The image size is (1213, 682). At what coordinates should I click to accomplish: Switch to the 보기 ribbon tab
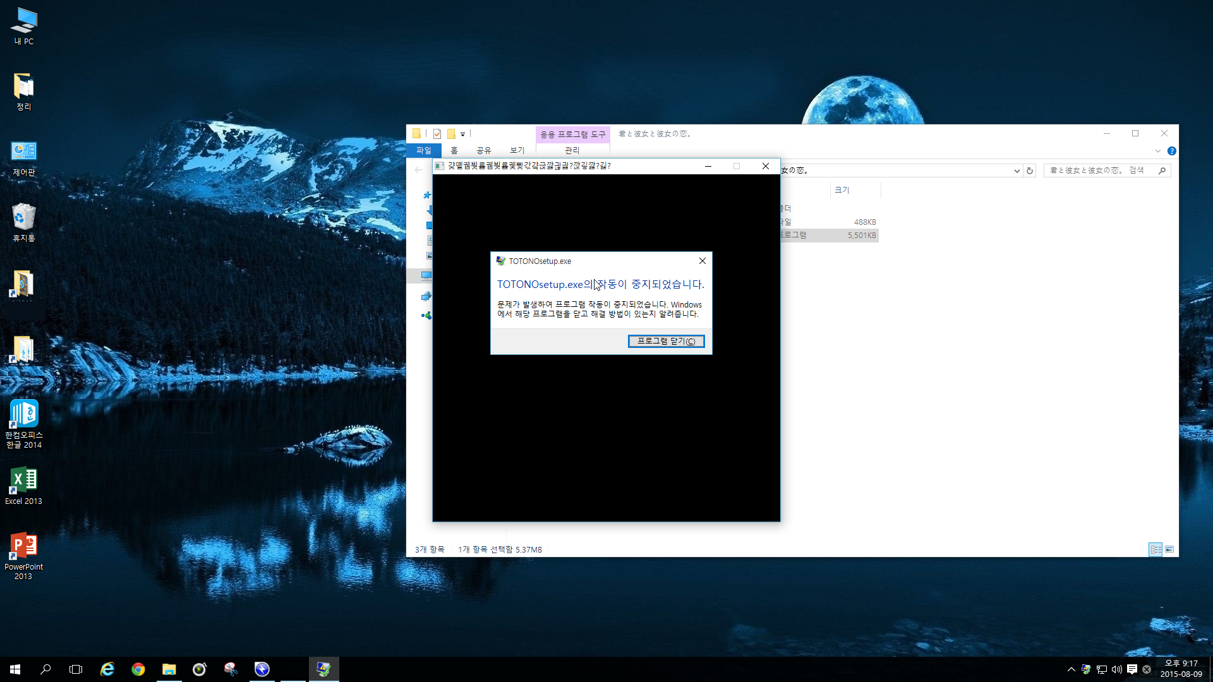pos(517,150)
